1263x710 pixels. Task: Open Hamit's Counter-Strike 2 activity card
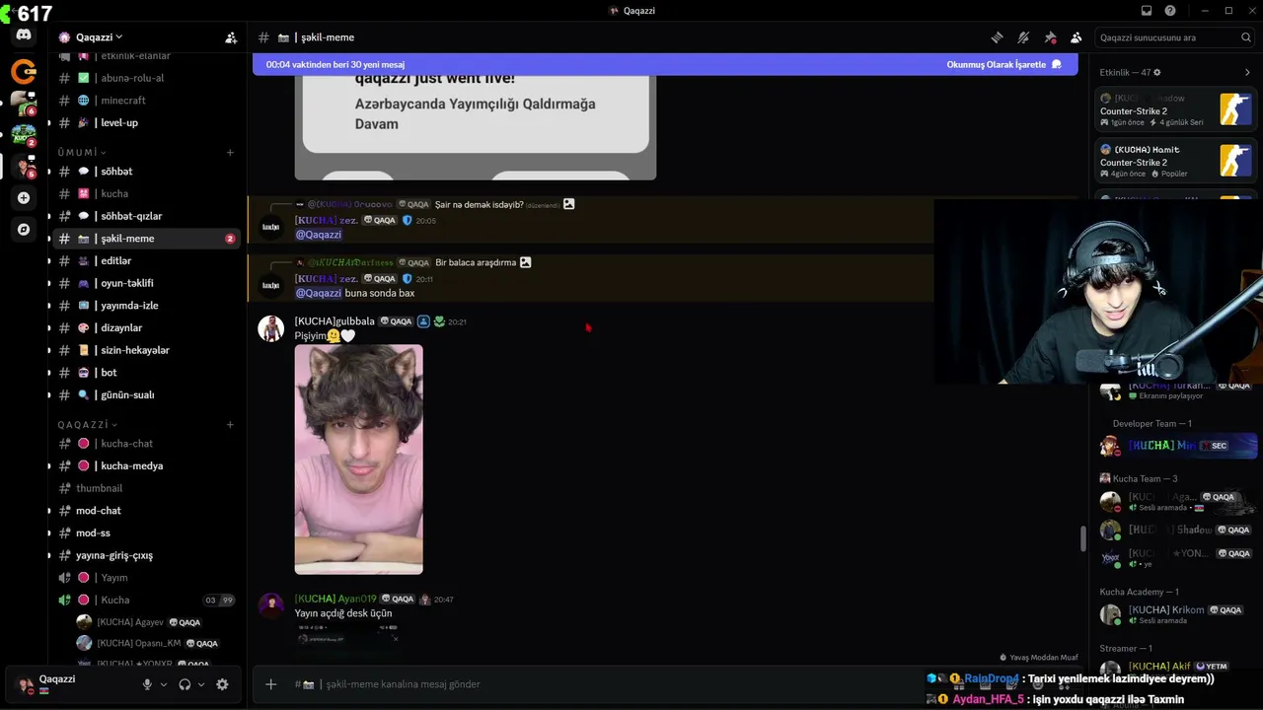(x=1175, y=161)
